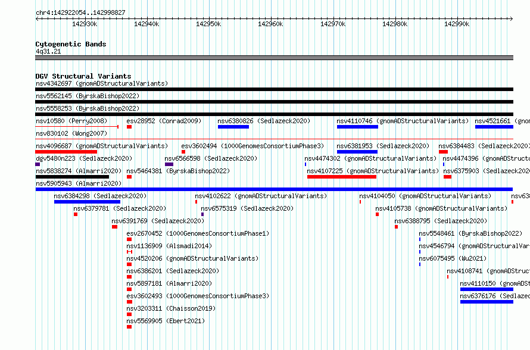The height and width of the screenshot is (350, 530).
Task: Click the DGV Structural Variants track title
Action: (83, 76)
